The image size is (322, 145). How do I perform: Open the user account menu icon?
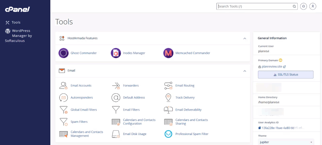coord(313,6)
